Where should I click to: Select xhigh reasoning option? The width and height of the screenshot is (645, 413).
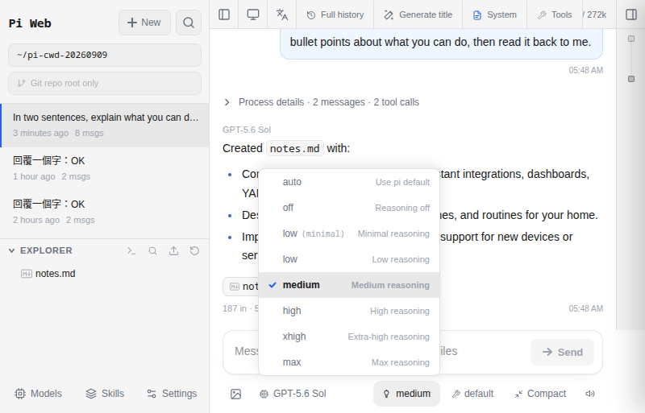(x=349, y=337)
